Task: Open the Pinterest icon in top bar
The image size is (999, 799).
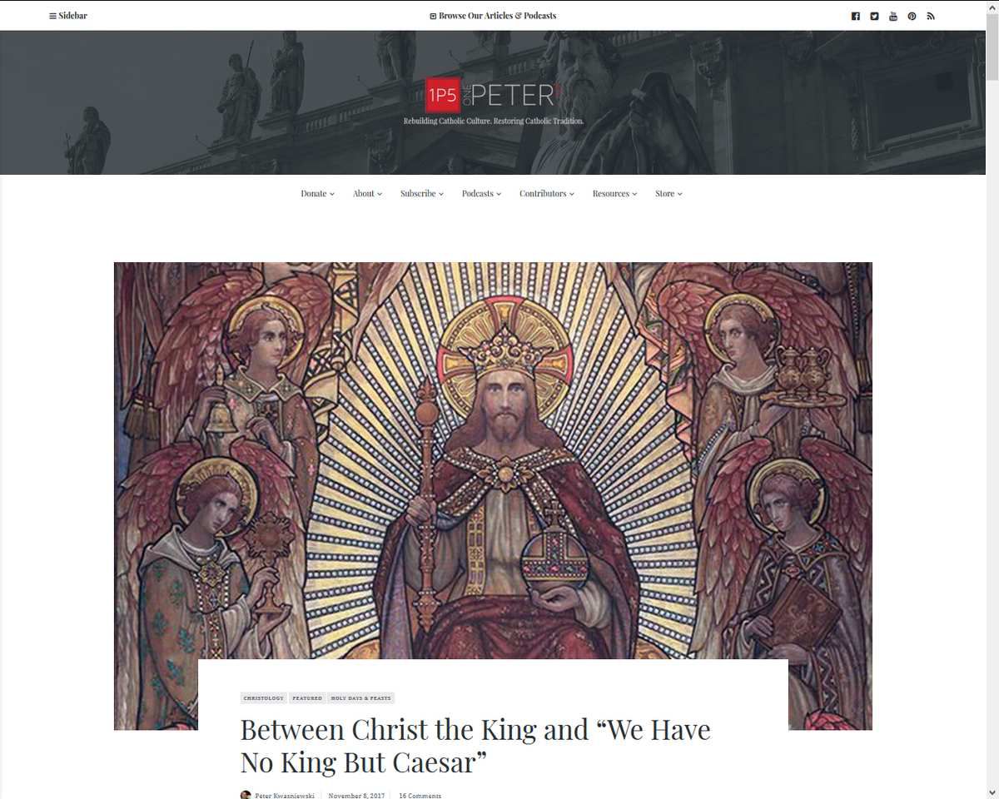Action: tap(912, 16)
